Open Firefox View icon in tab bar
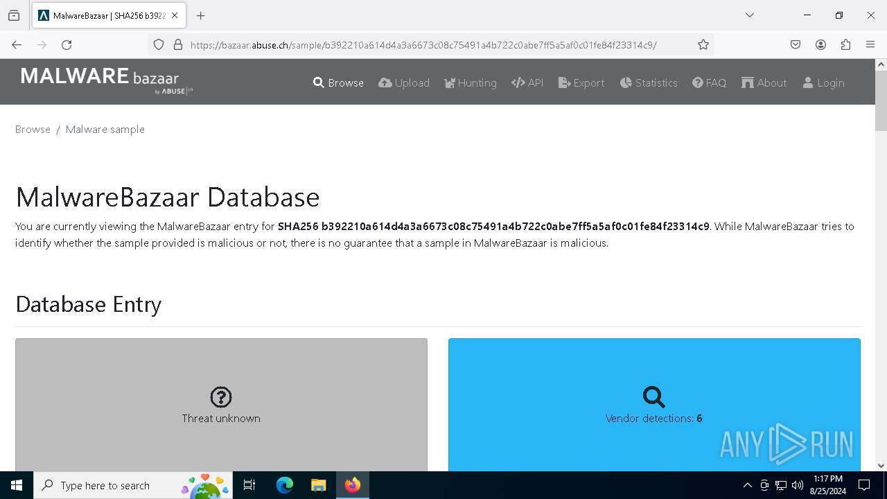 point(14,15)
